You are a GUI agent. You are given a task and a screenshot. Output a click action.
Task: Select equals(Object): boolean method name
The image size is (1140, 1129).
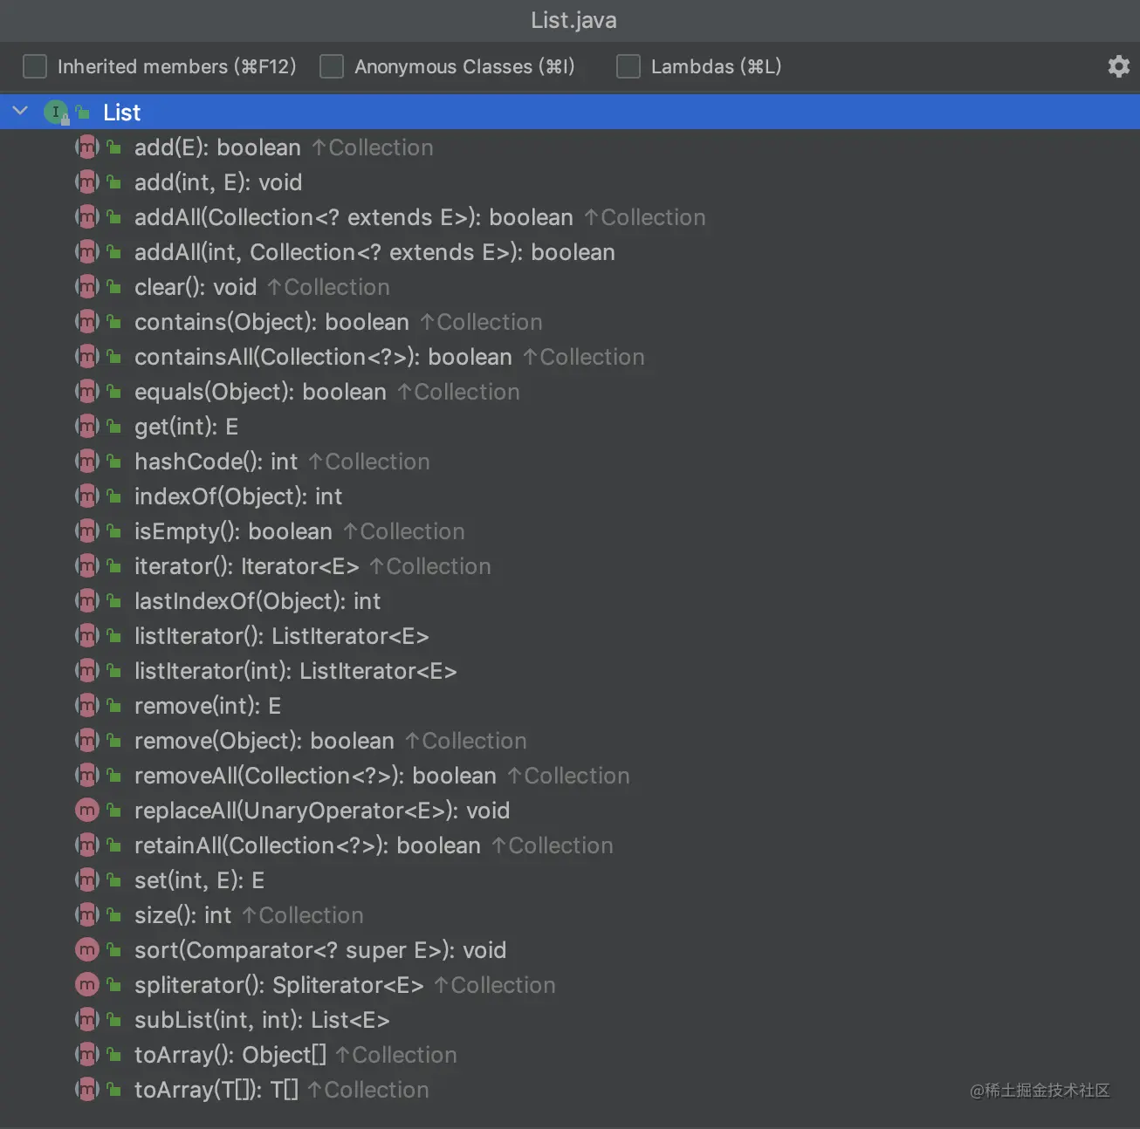click(x=260, y=392)
